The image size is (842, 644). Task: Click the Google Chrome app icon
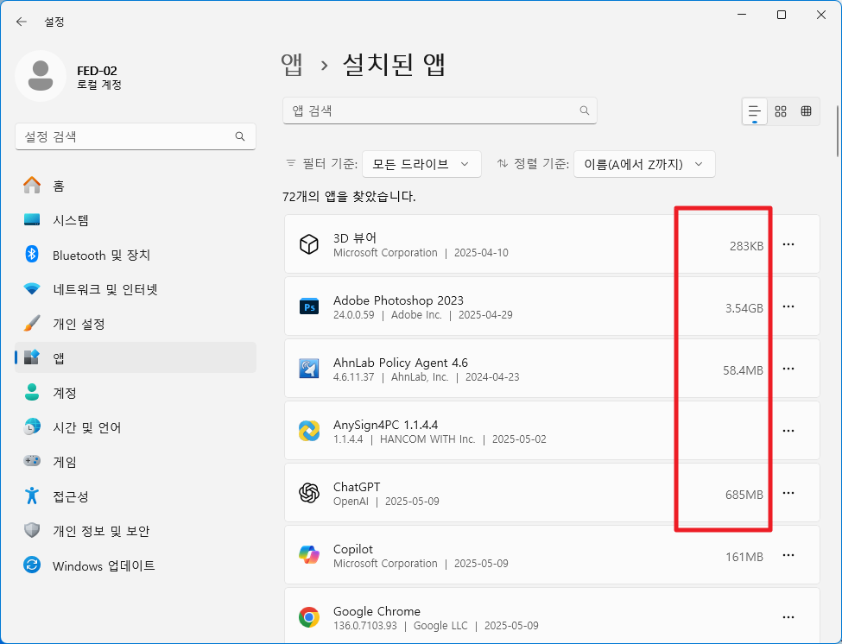[x=309, y=617]
